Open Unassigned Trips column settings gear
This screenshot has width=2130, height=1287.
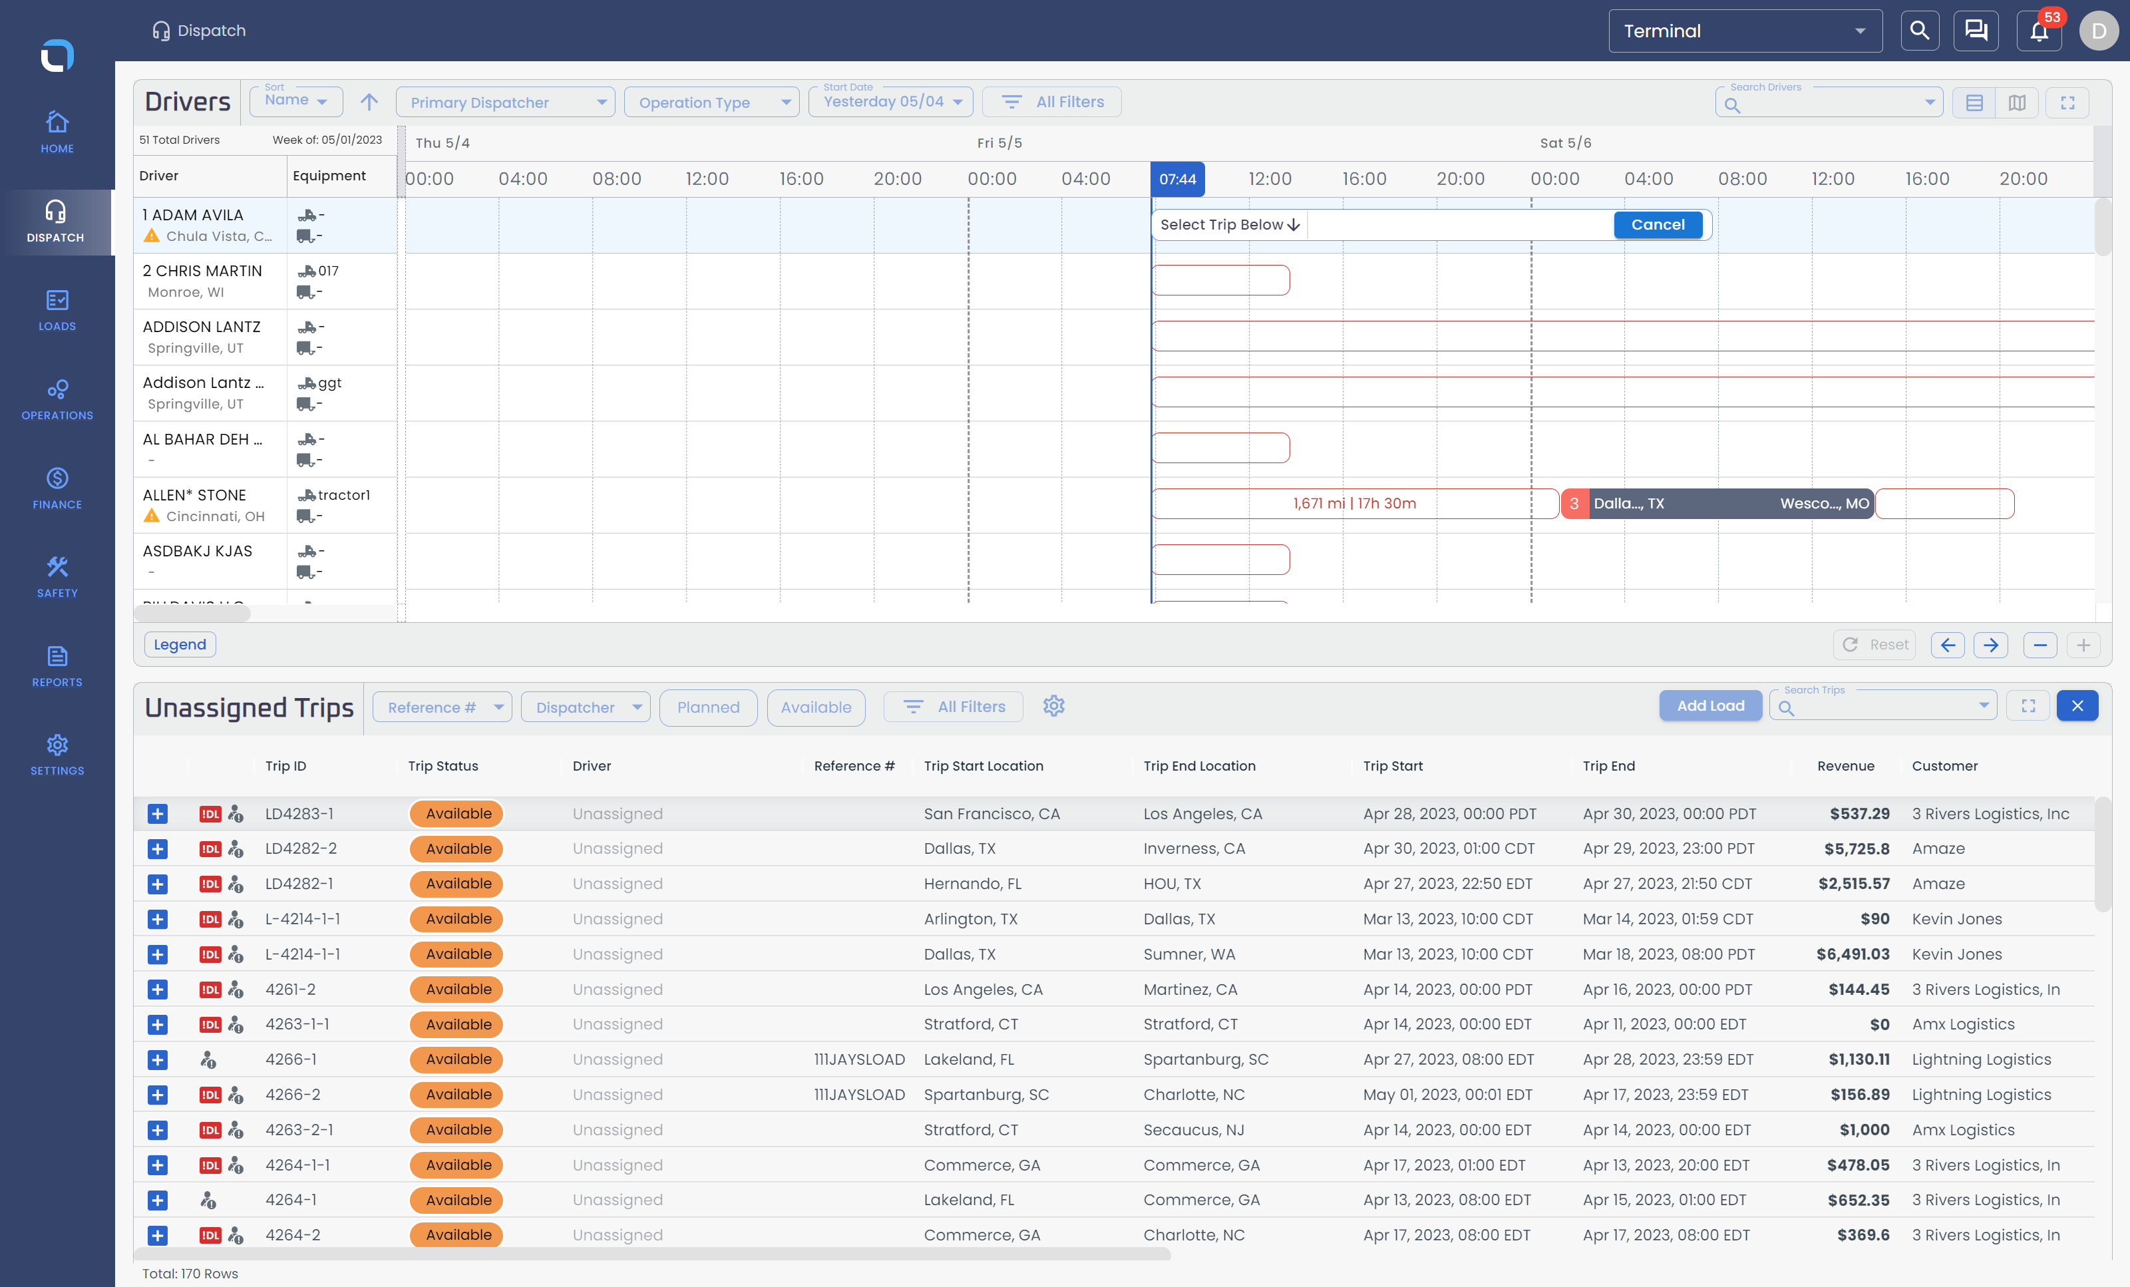[x=1053, y=706]
